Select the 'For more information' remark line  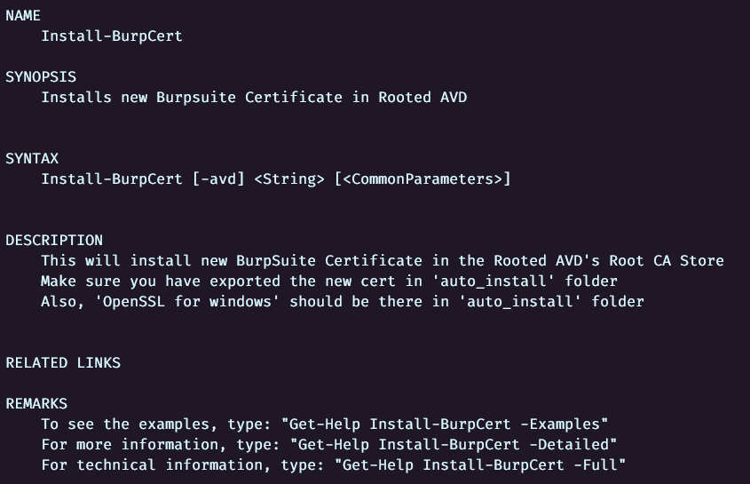tap(329, 445)
